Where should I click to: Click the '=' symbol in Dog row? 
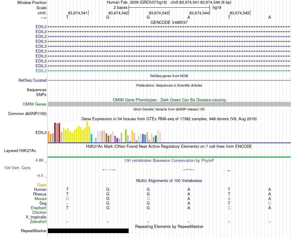[x=67, y=203]
